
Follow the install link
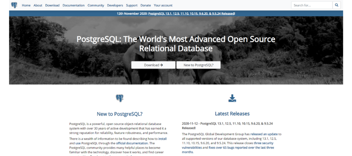(163, 139)
